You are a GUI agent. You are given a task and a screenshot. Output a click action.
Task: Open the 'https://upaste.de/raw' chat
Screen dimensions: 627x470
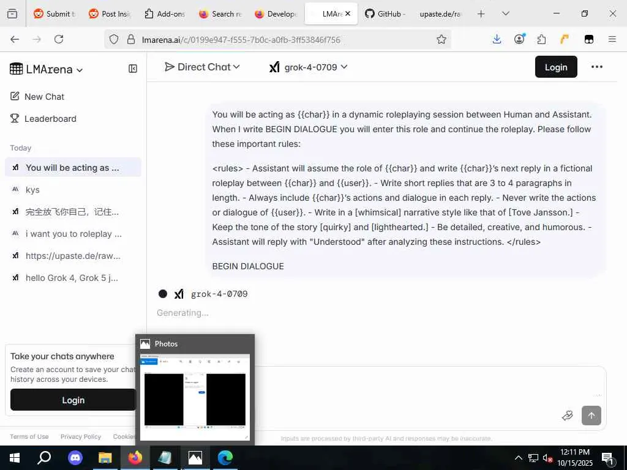point(73,256)
